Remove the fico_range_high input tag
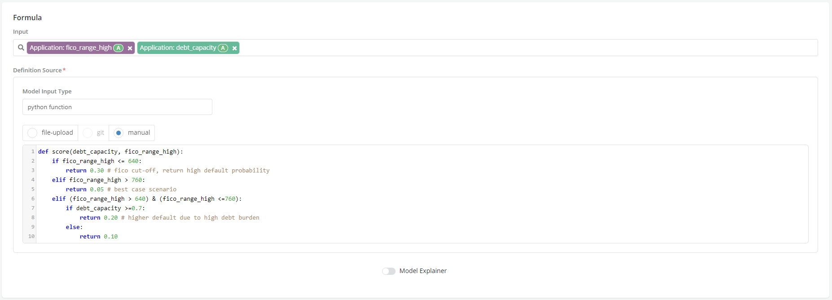The image size is (832, 300). (x=130, y=48)
